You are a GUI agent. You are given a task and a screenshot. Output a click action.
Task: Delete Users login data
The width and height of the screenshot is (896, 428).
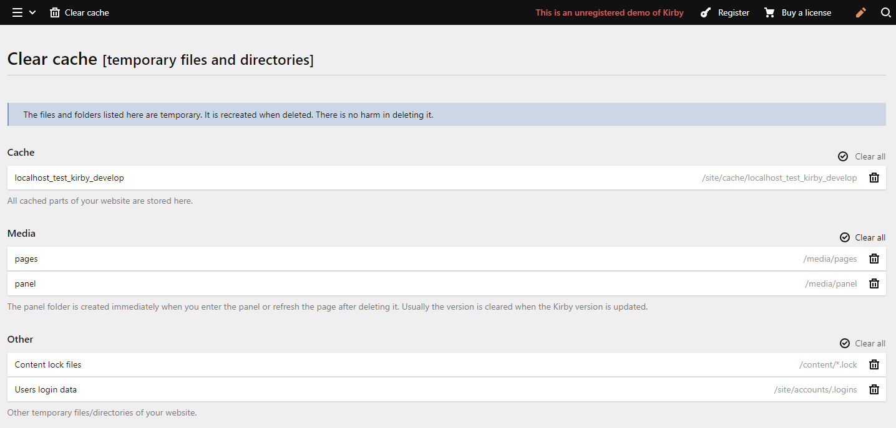click(x=874, y=389)
